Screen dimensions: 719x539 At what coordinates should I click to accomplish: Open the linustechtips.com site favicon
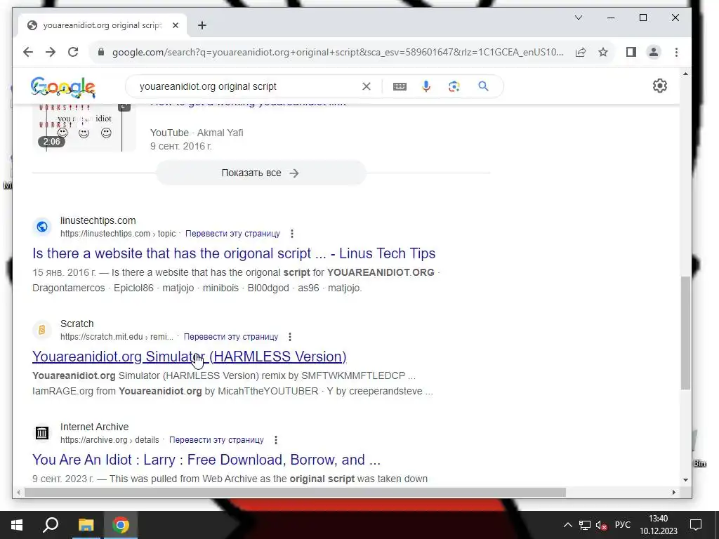click(42, 227)
